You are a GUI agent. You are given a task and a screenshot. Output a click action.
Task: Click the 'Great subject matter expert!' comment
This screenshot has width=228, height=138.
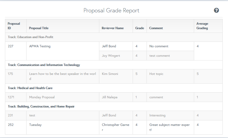169,125
